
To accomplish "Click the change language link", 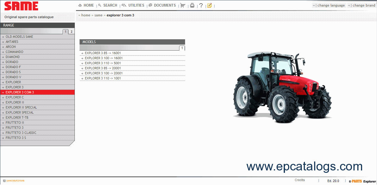I will 329,5.
